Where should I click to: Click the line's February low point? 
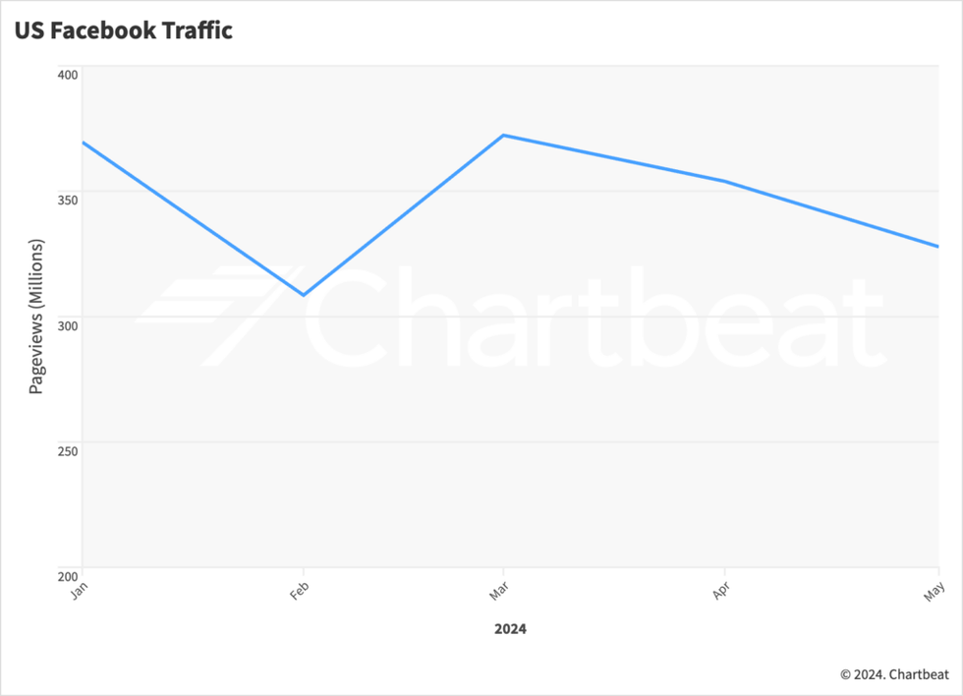click(304, 295)
